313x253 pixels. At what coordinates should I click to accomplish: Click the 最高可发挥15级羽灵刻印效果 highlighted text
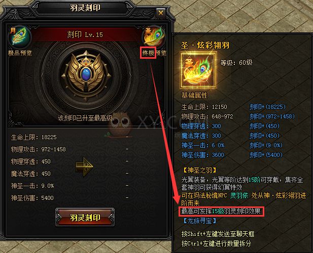221,211
